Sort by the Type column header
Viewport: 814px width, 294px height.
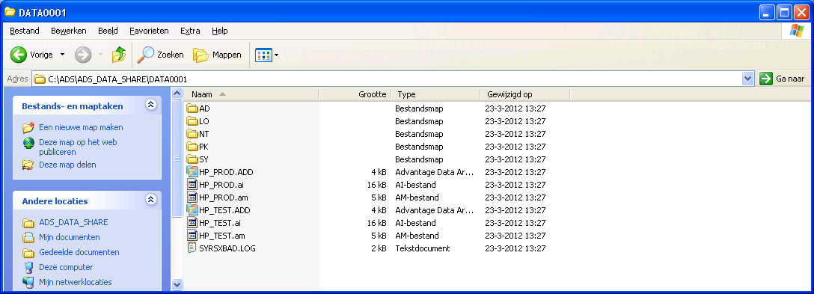coord(435,94)
